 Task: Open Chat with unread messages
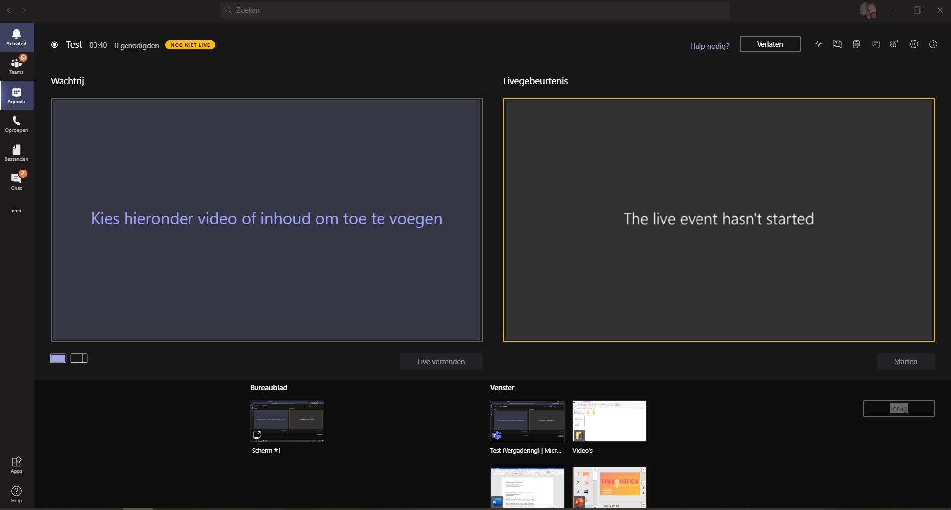pyautogui.click(x=16, y=181)
